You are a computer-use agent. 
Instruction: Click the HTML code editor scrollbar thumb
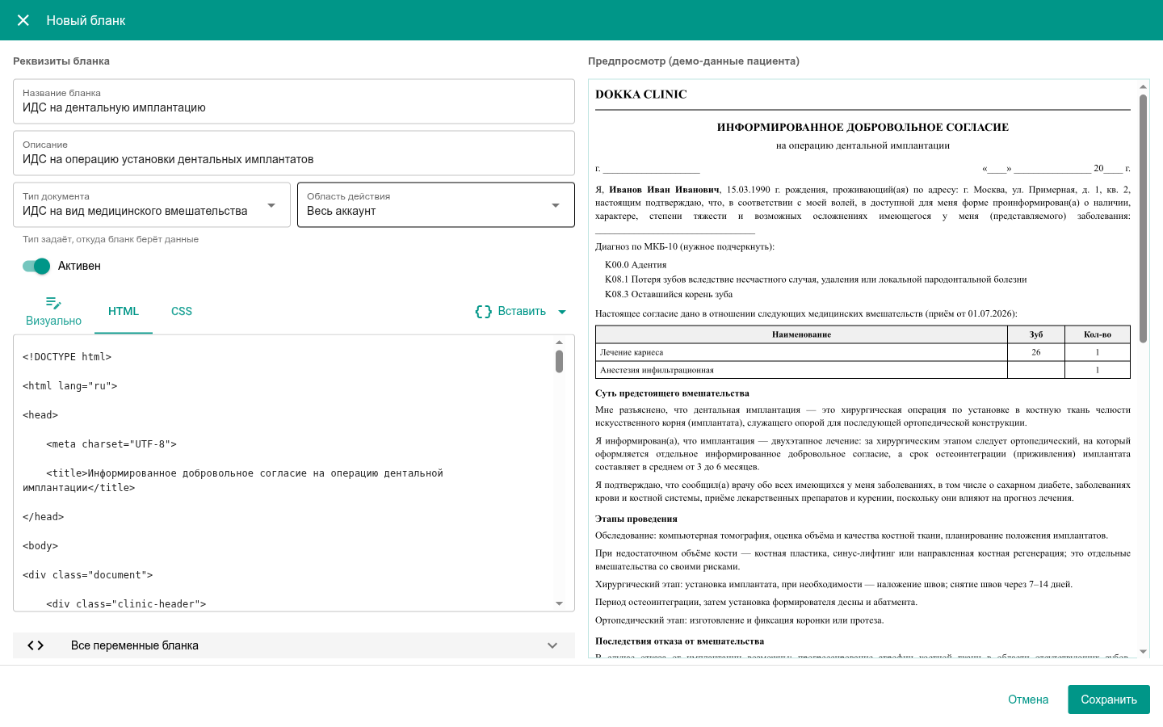(x=559, y=361)
